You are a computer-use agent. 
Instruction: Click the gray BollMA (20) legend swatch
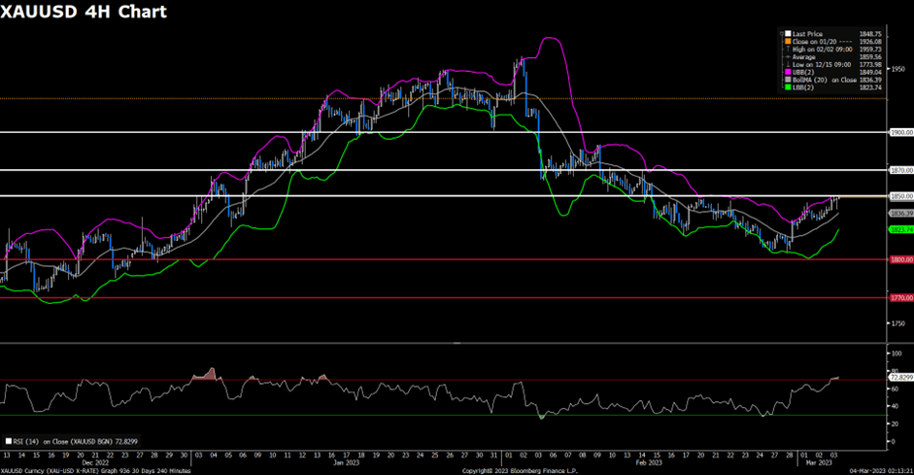(788, 79)
